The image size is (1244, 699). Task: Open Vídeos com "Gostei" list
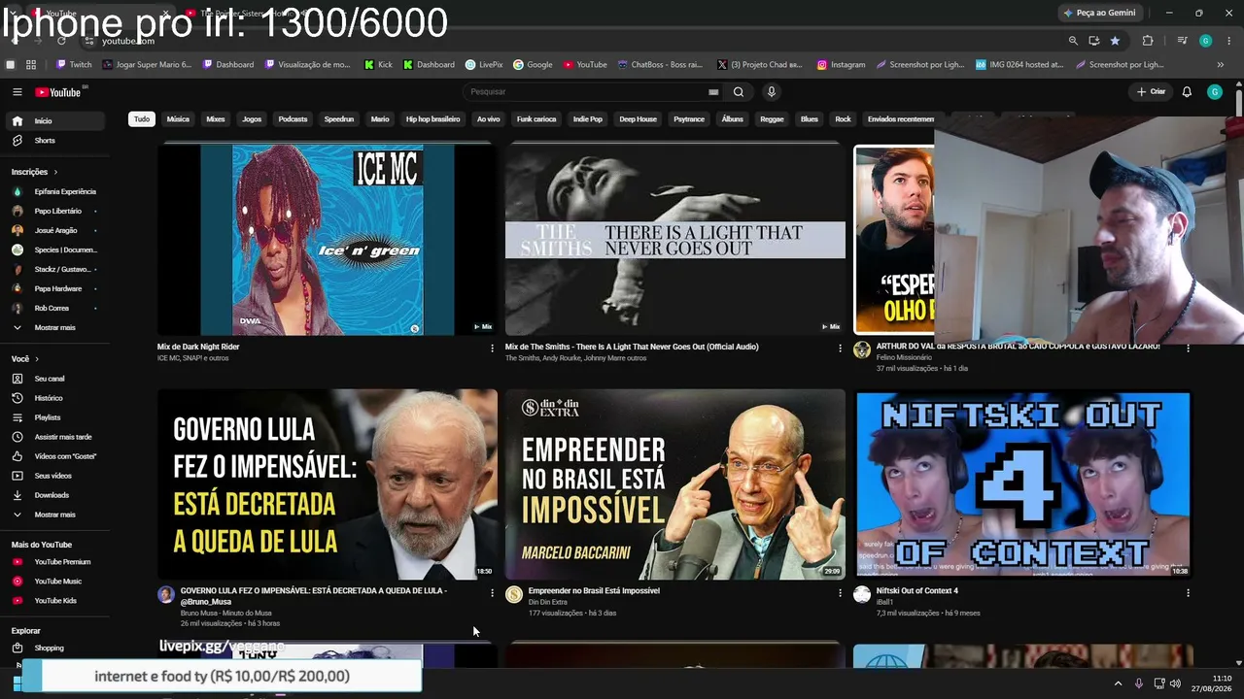click(x=54, y=456)
